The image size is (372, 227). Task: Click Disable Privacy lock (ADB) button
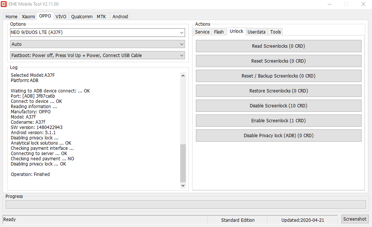coord(279,136)
